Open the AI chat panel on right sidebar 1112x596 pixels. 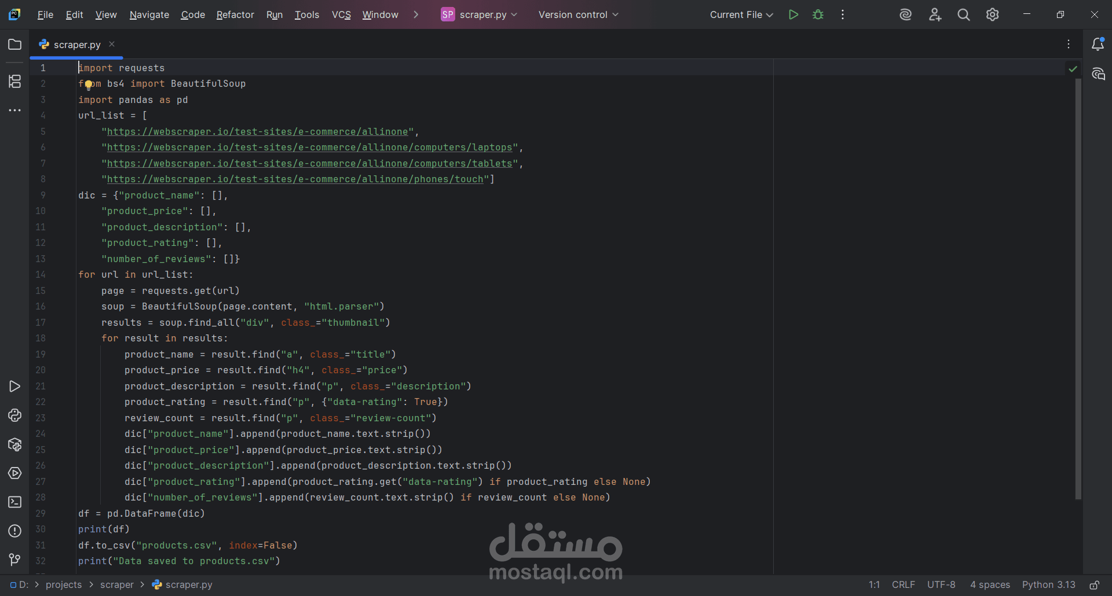pos(1098,74)
